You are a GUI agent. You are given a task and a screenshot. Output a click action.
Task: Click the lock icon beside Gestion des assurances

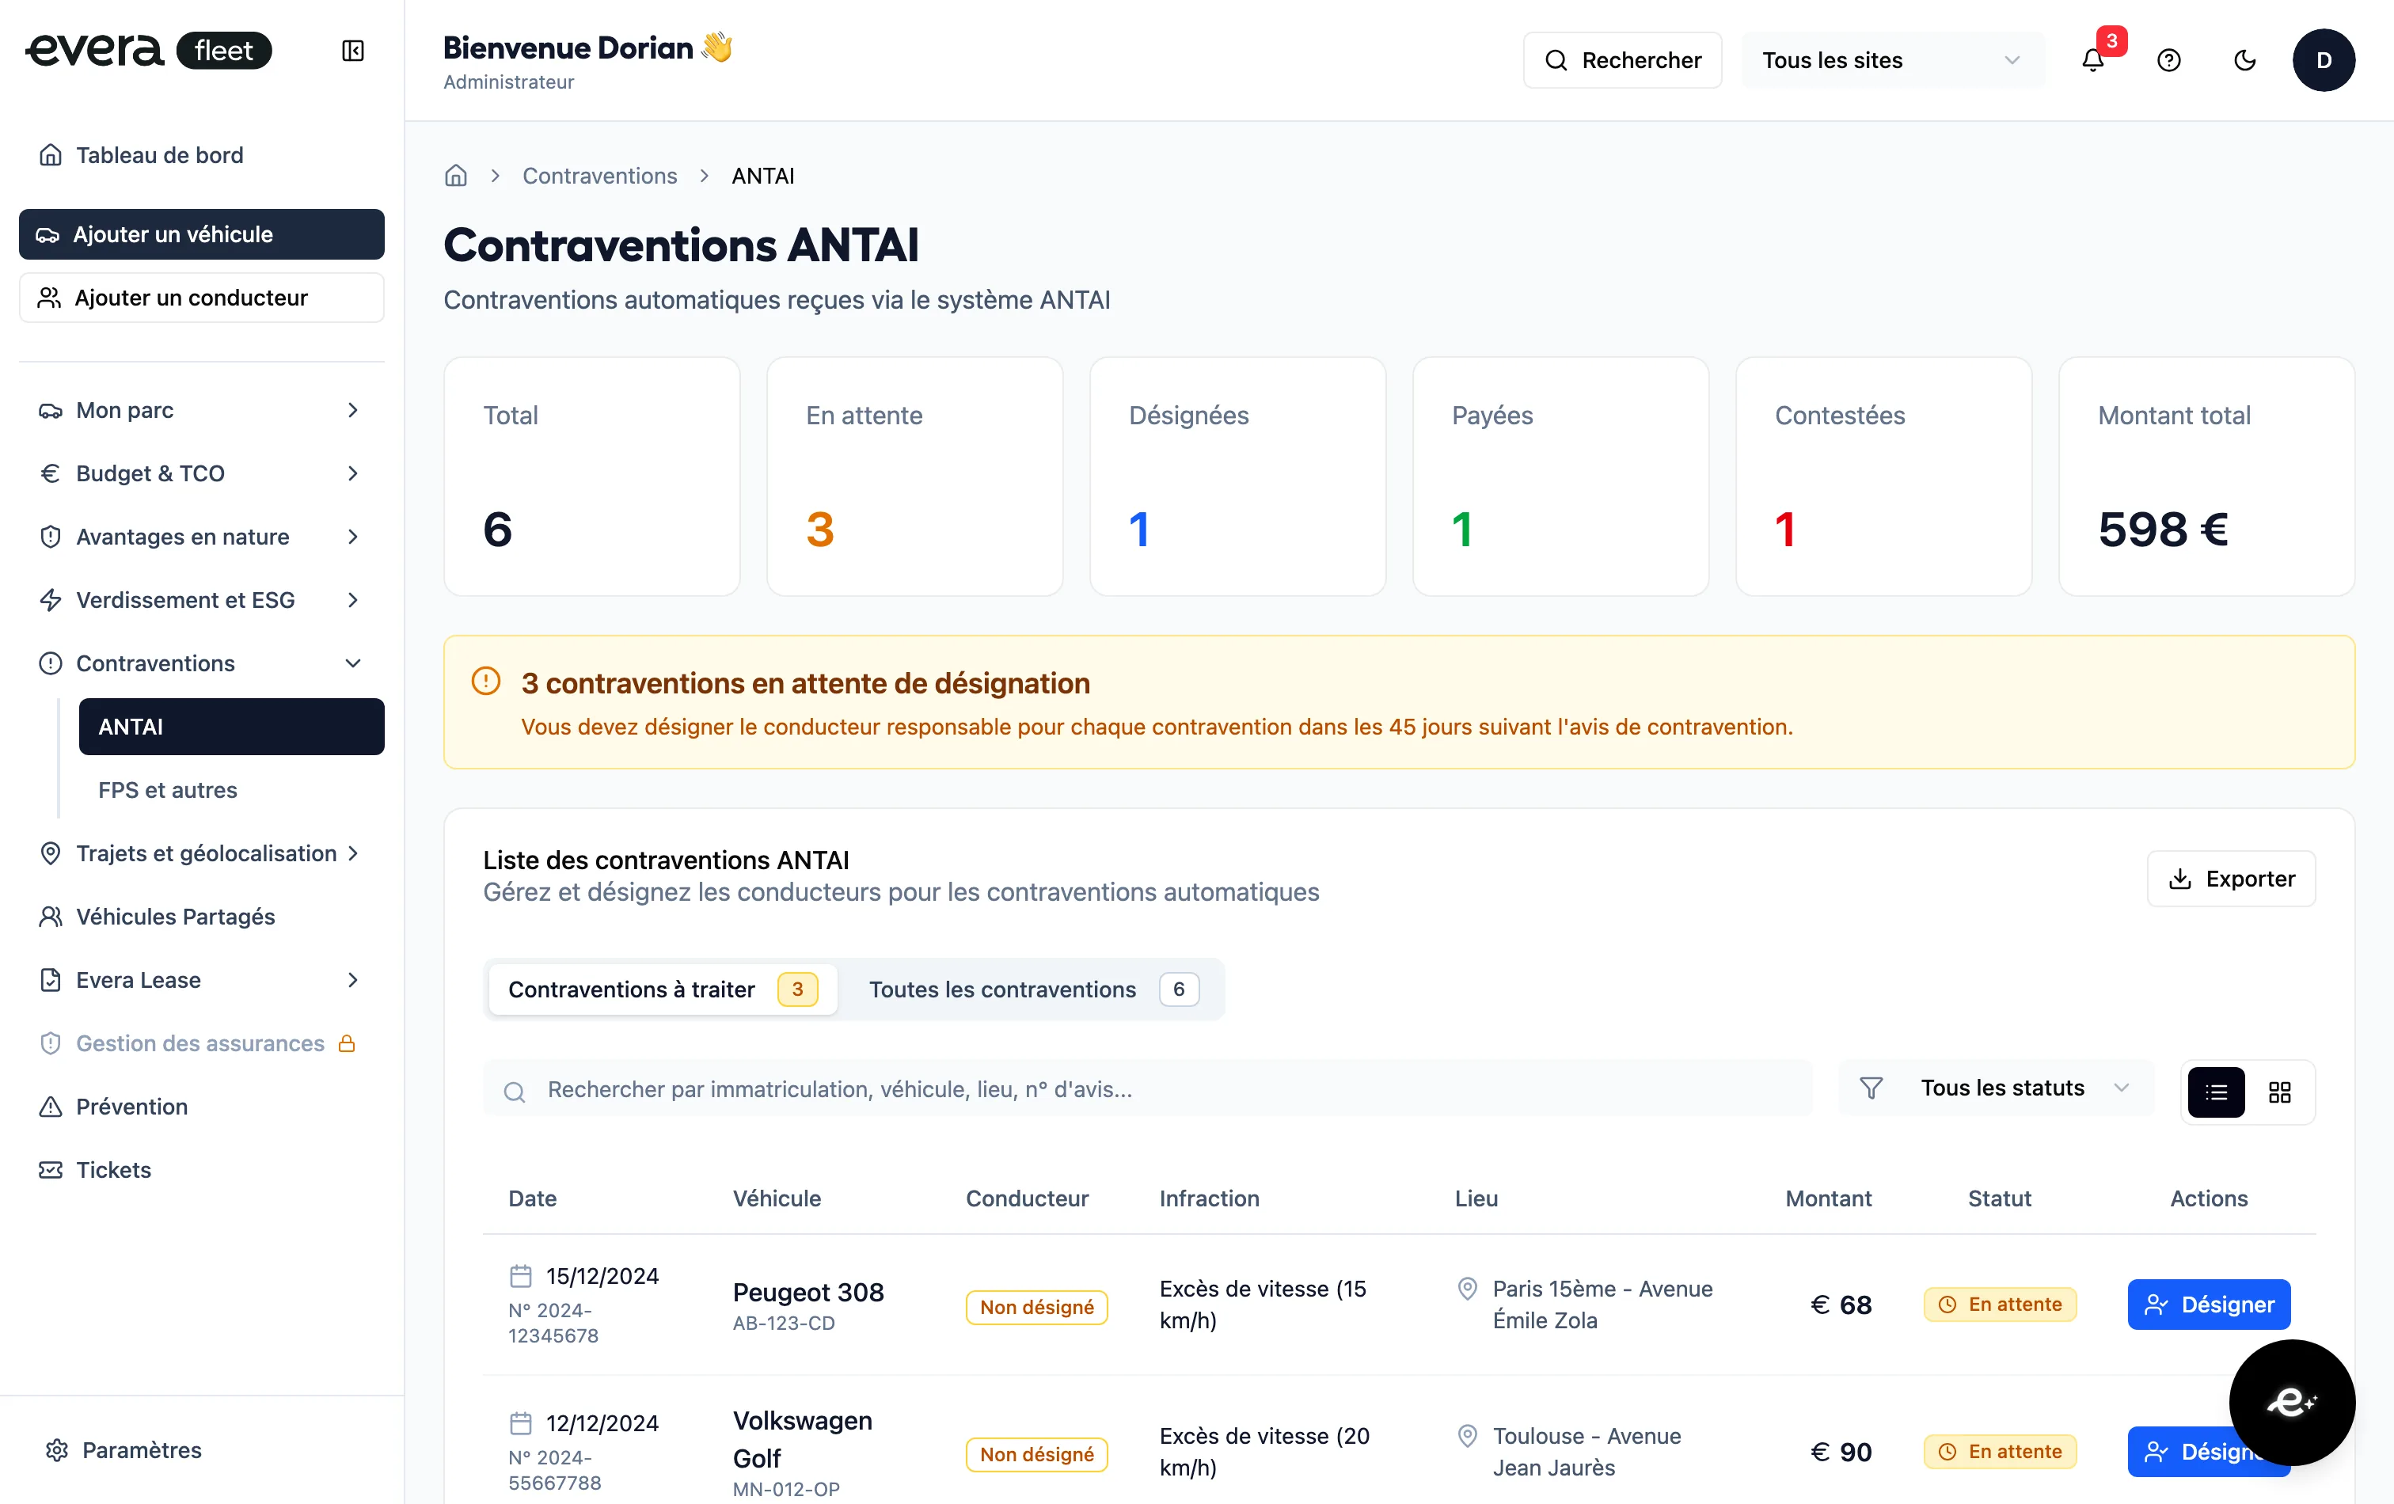(x=347, y=1044)
